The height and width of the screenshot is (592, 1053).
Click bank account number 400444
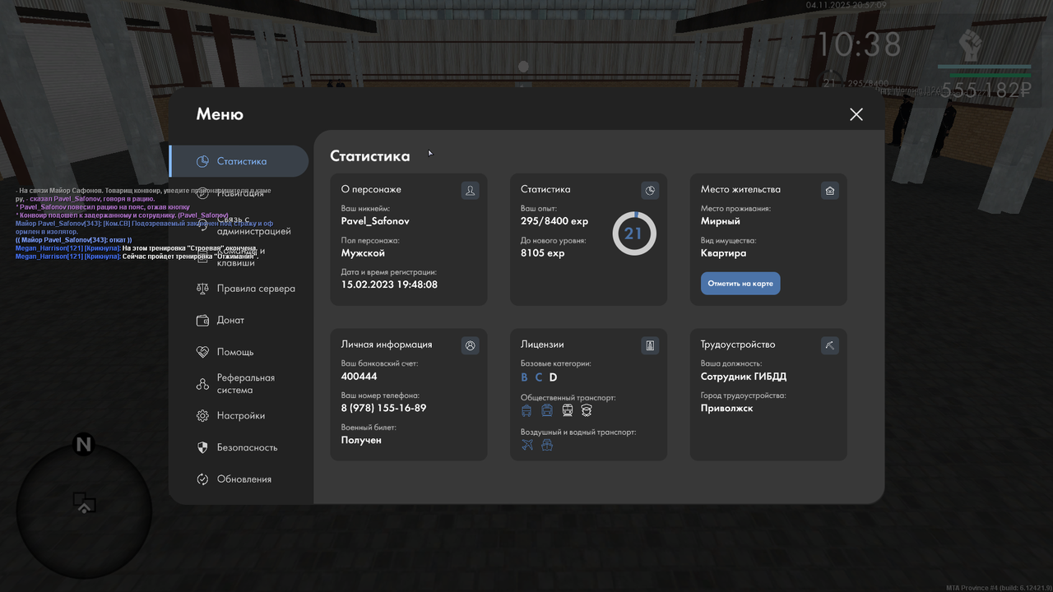359,377
